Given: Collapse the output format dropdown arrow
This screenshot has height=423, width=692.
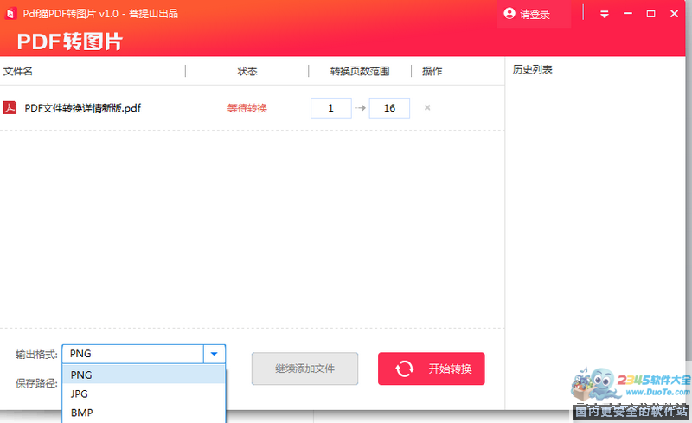Looking at the screenshot, I should pos(214,354).
